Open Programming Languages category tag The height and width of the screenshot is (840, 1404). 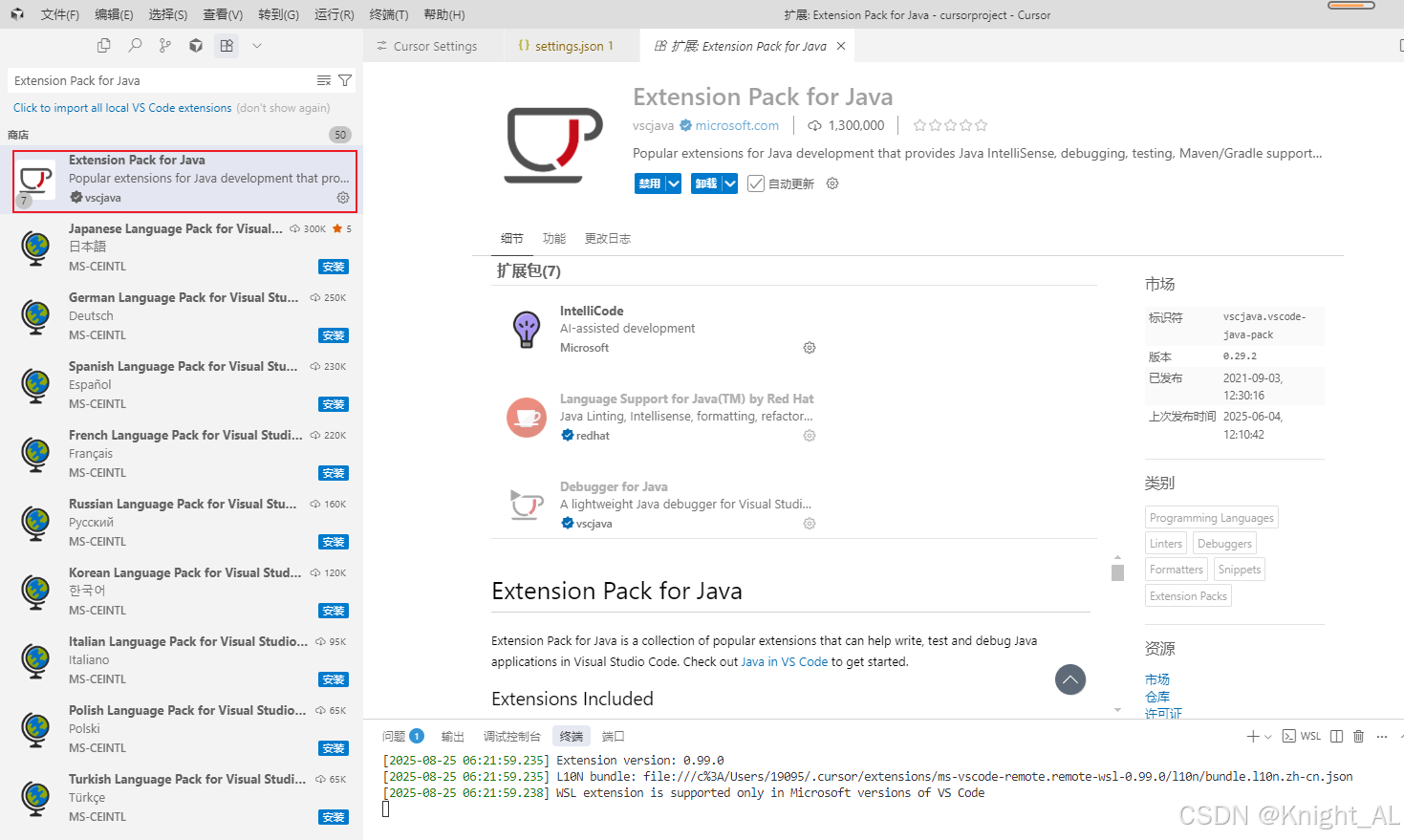click(x=1212, y=518)
